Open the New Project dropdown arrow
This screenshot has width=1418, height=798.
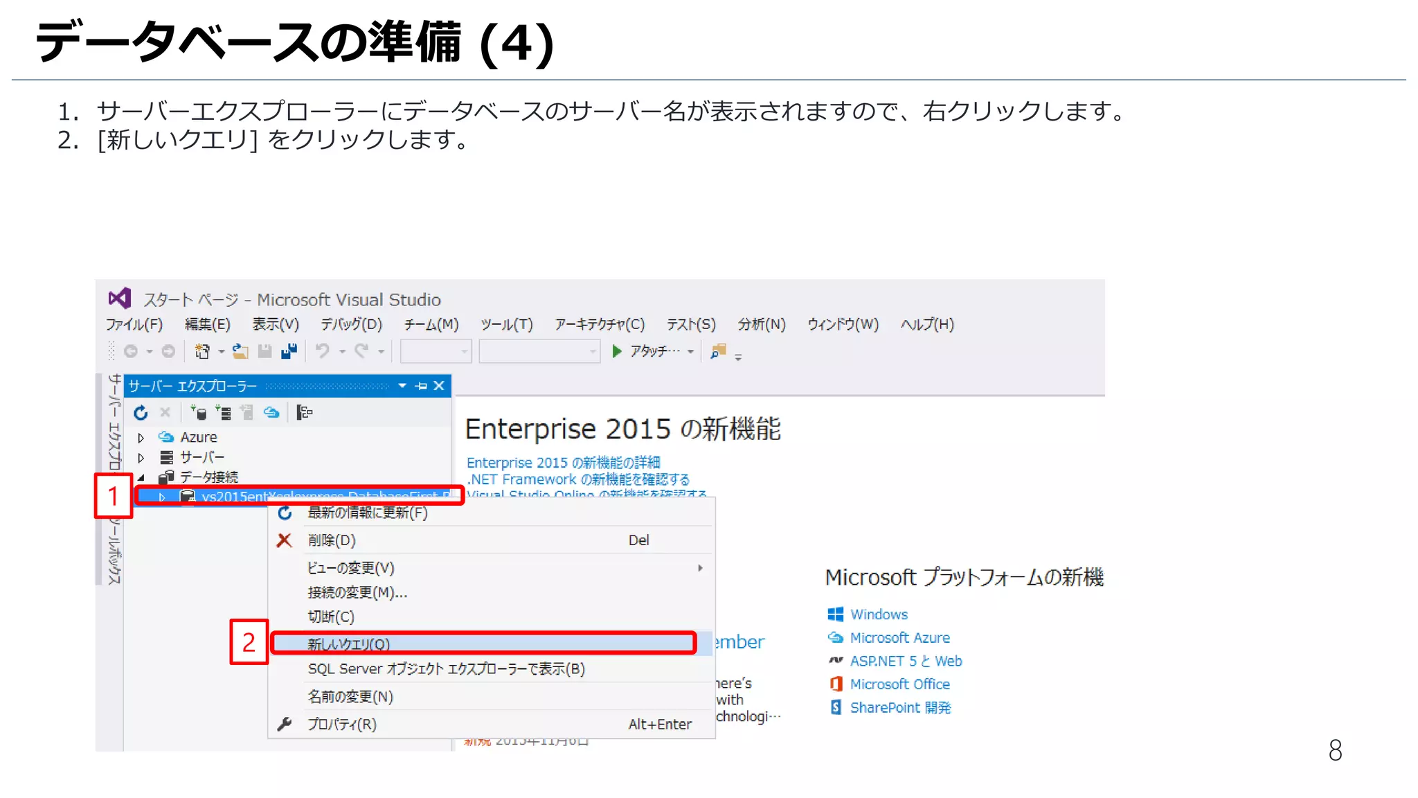(221, 352)
